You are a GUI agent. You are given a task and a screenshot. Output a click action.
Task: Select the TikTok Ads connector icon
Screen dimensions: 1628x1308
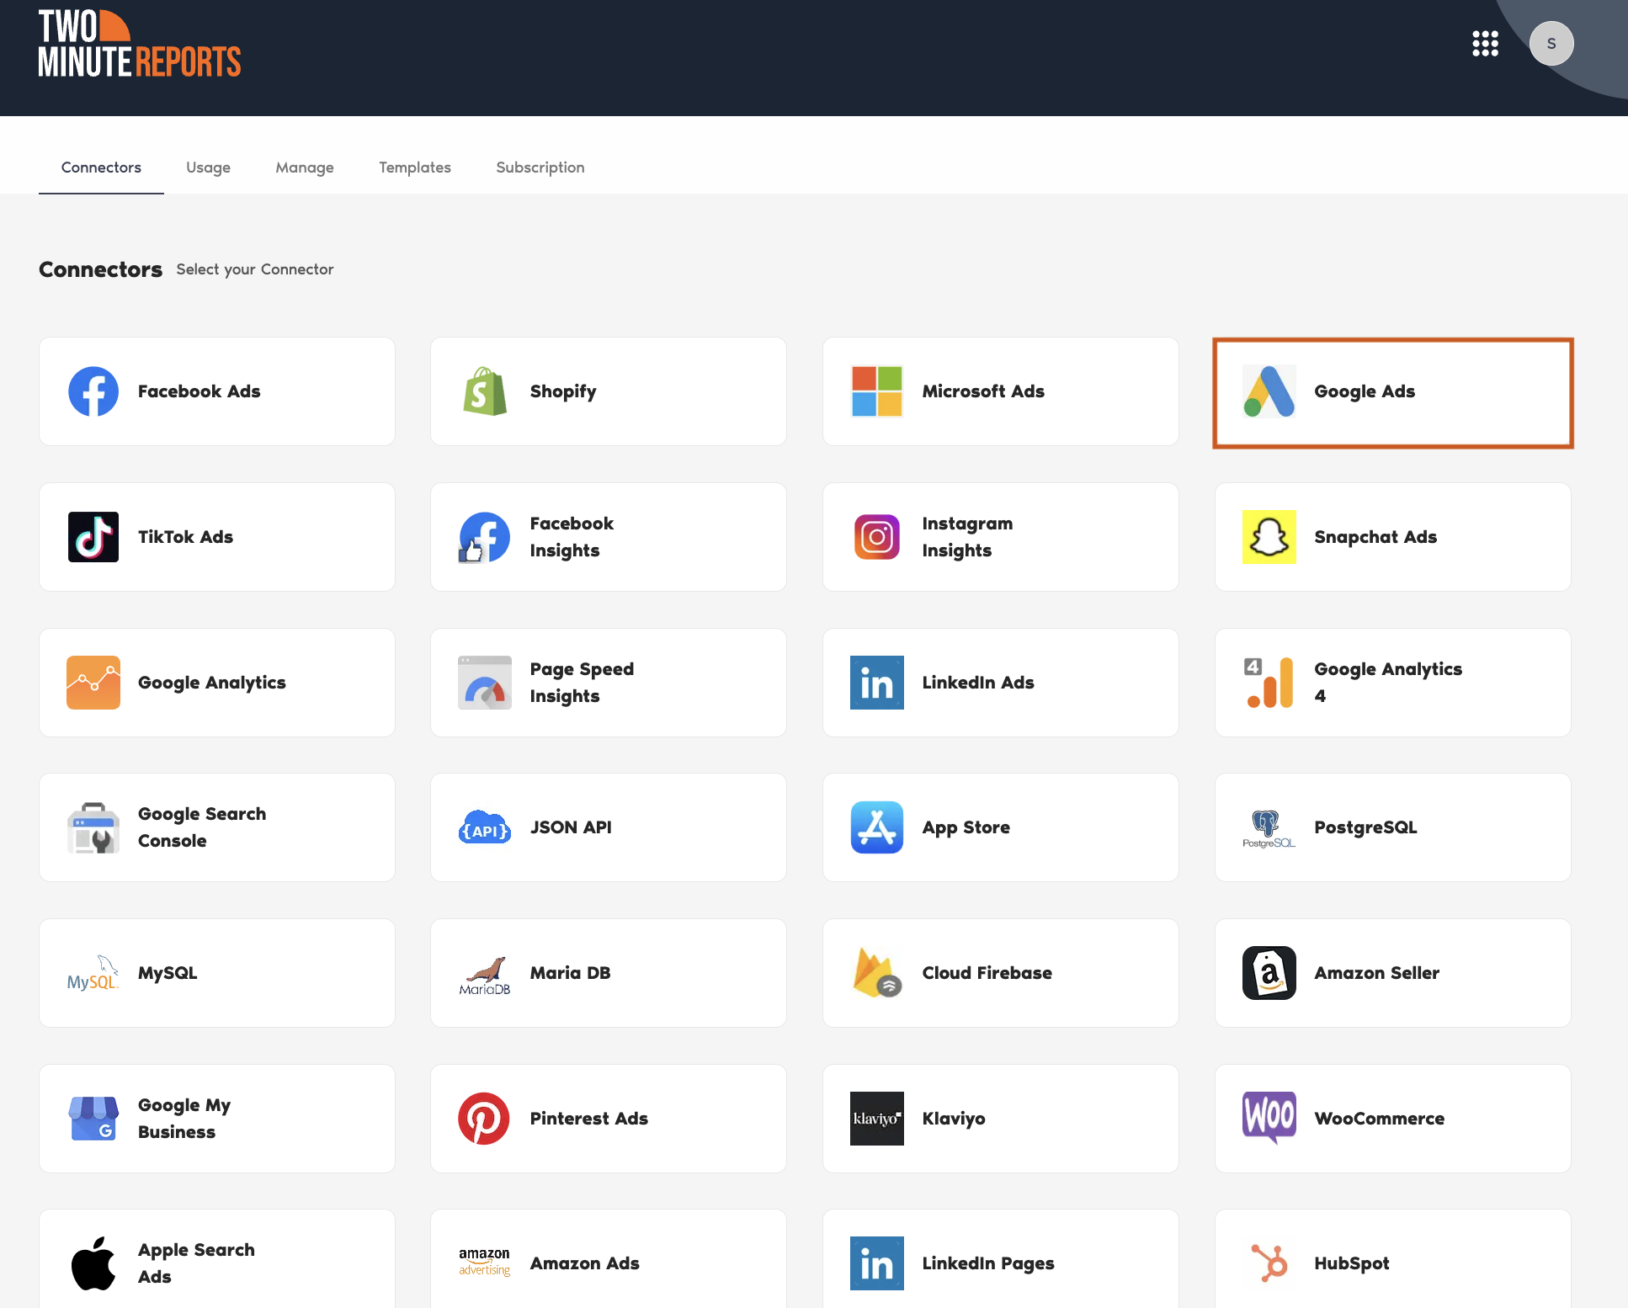tap(93, 537)
